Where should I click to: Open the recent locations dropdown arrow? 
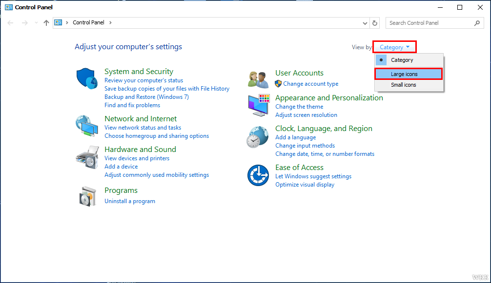coord(36,23)
